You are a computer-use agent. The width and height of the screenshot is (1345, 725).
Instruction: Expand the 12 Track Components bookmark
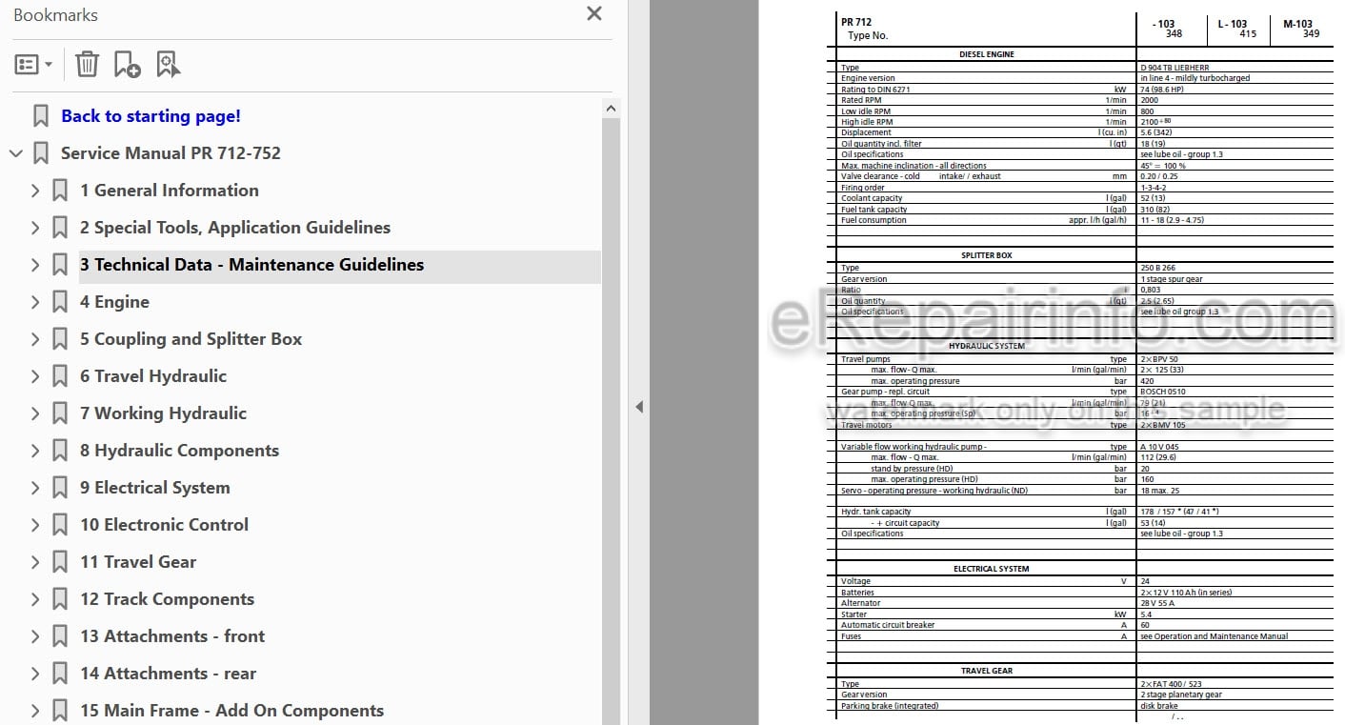(35, 599)
